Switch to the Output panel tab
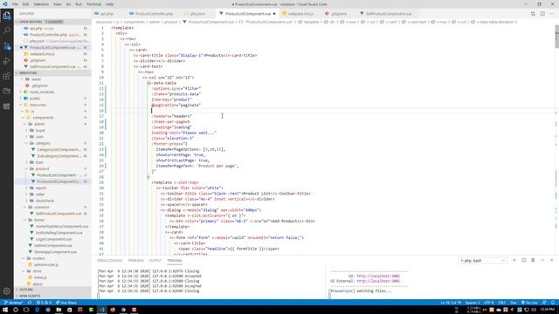Screen dimensions: 559x314 pos(155,261)
